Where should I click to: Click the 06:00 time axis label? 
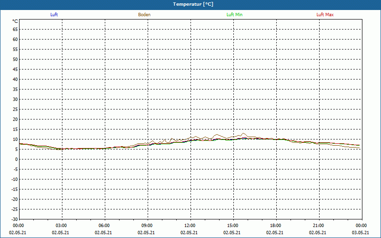(104, 226)
